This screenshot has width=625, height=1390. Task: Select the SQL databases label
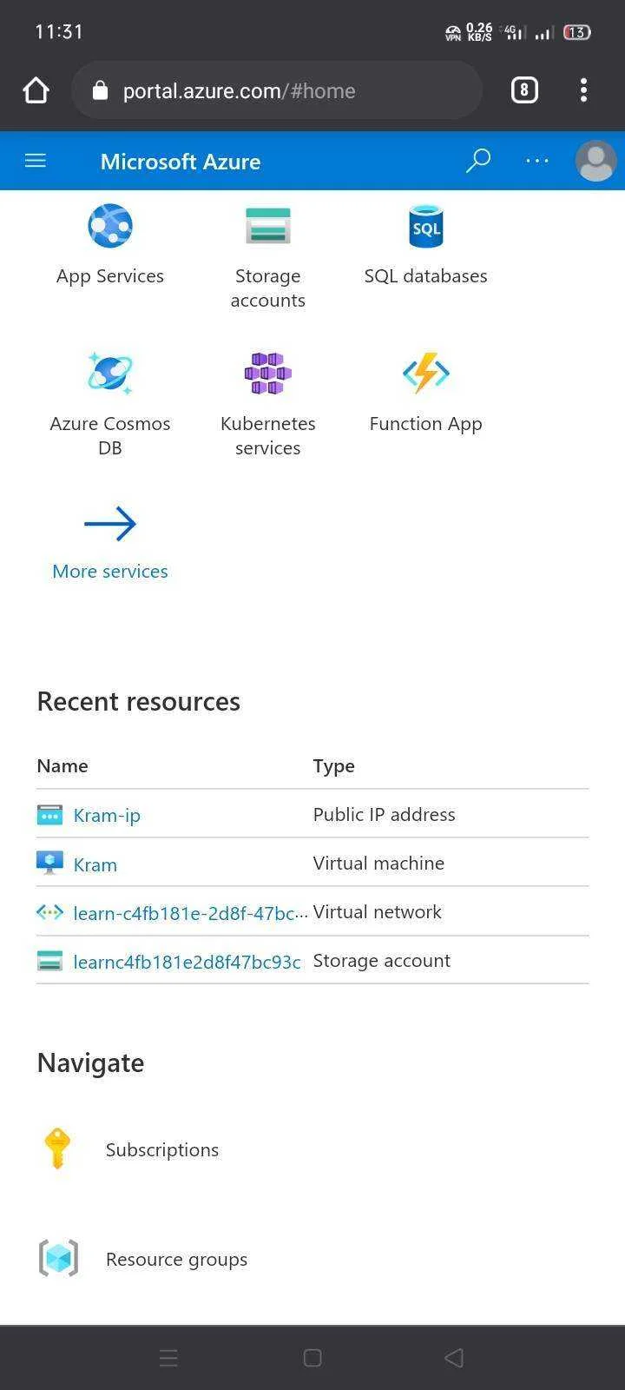(425, 275)
